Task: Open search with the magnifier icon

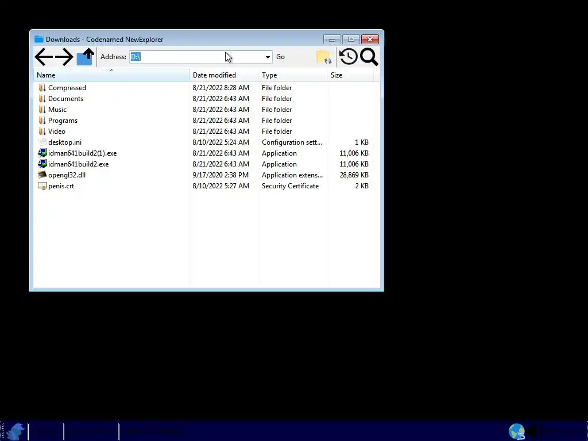Action: tap(369, 57)
